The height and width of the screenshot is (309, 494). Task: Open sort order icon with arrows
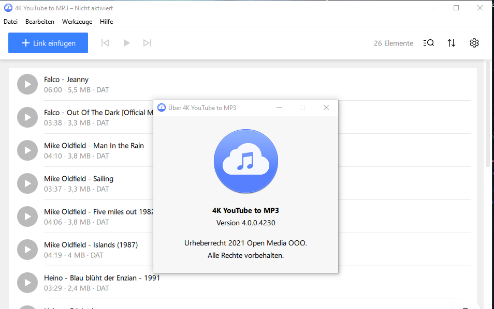point(452,43)
